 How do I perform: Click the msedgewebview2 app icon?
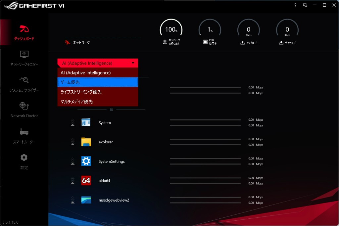tap(86, 200)
